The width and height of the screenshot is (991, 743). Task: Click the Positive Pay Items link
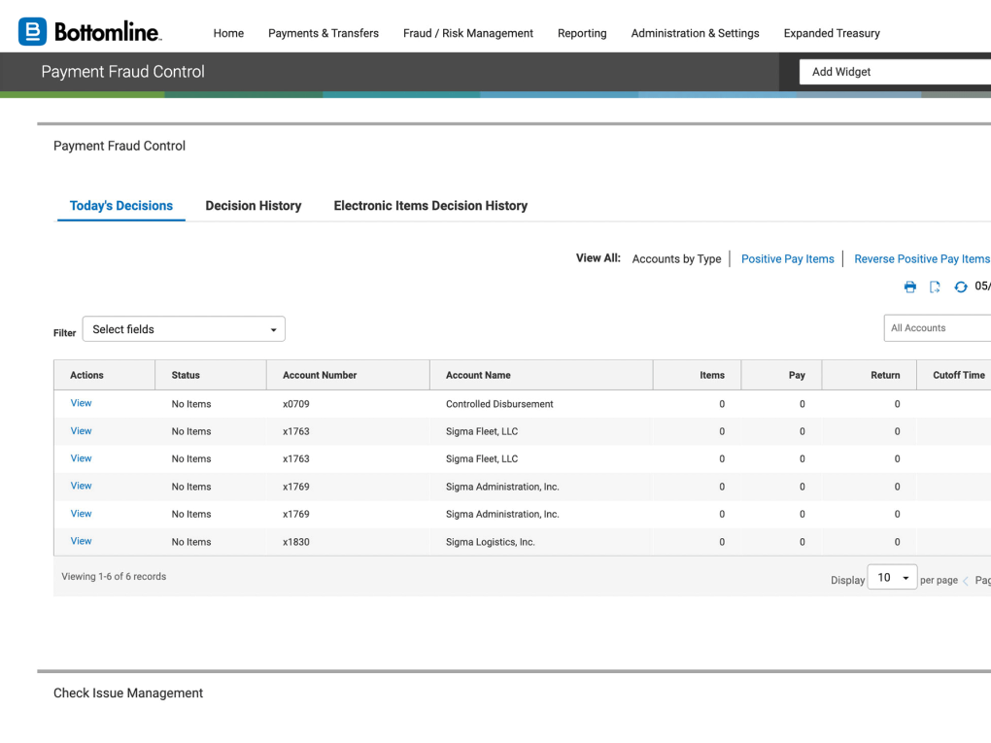tap(788, 259)
